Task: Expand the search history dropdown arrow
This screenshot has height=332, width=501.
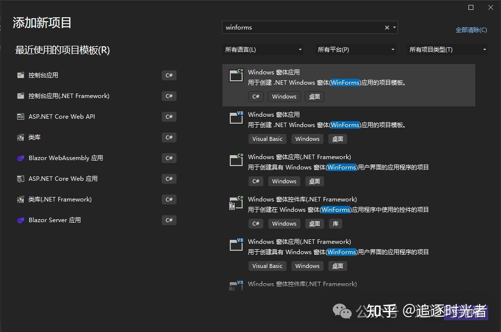Action: 394,28
